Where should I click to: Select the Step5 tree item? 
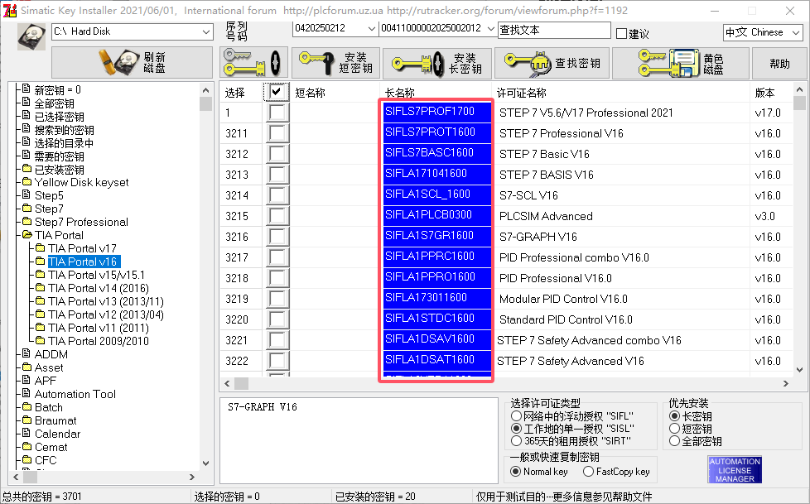49,195
